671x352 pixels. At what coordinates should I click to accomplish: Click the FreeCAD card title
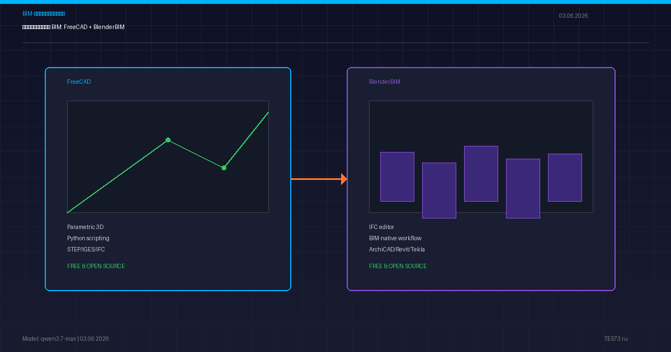(x=79, y=82)
